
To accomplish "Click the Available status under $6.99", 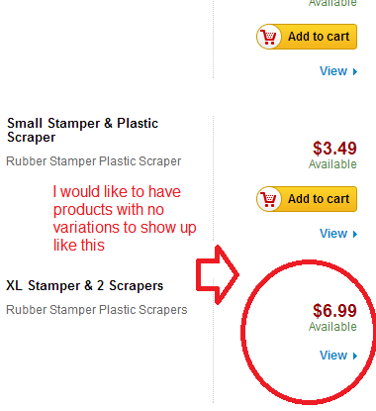I will point(332,327).
